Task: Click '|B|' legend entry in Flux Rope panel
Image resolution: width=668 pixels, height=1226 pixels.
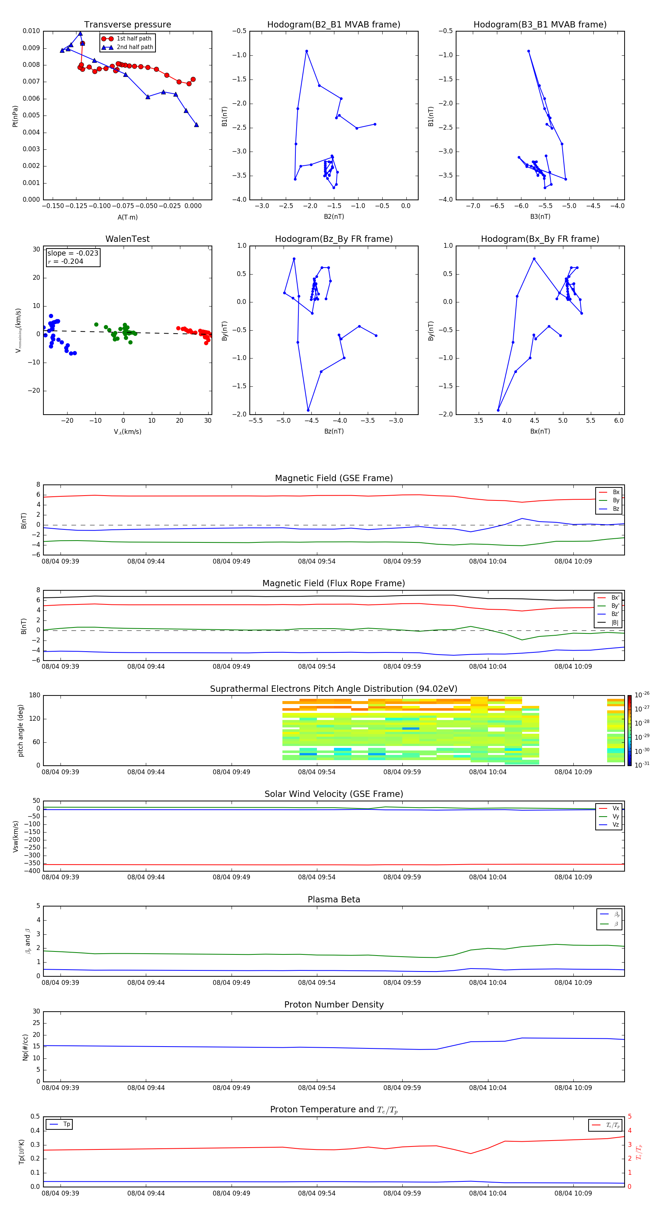Action: coord(609,623)
